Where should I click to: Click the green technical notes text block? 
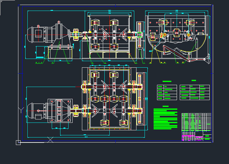click(x=165, y=119)
